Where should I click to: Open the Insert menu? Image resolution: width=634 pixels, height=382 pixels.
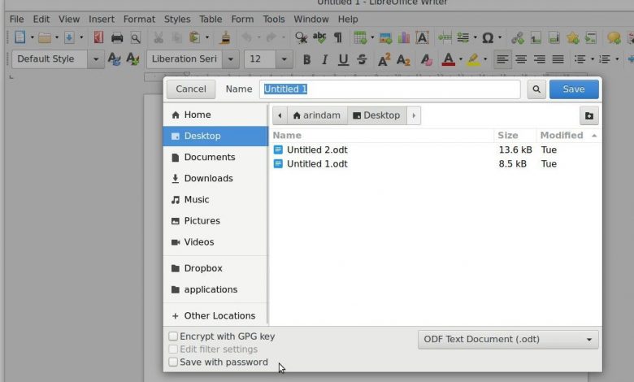[102, 19]
